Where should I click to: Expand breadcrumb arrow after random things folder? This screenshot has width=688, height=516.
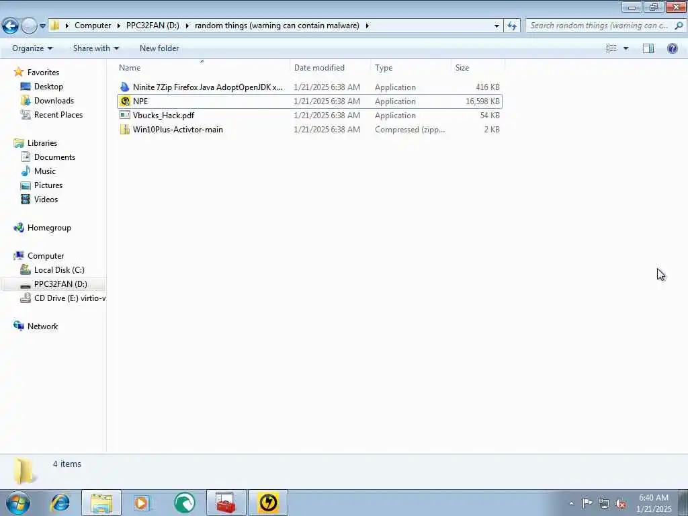(x=368, y=26)
